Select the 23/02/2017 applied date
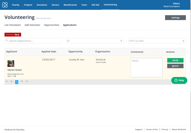Screen dimensions: 191x133 49,60
